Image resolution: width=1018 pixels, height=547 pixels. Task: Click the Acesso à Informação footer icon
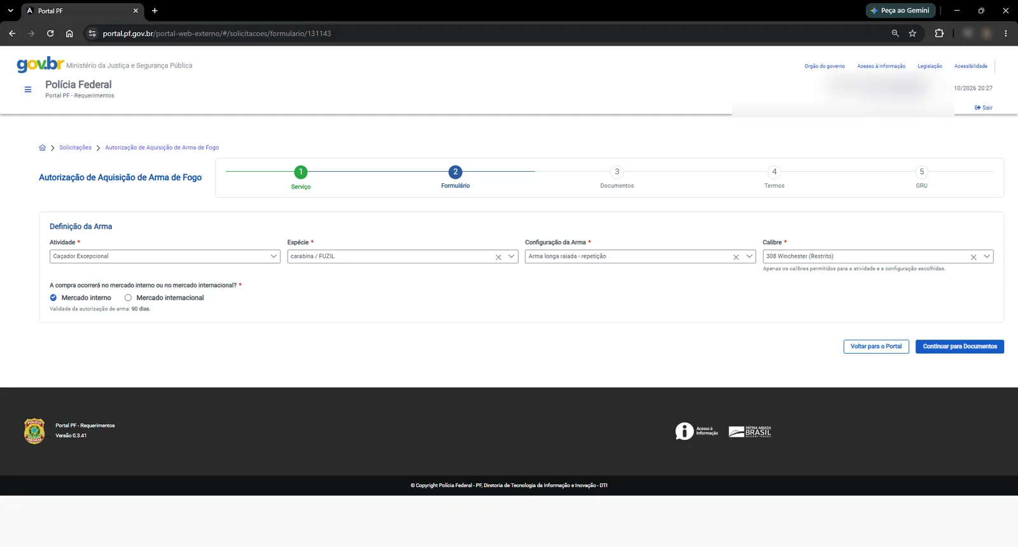point(697,431)
